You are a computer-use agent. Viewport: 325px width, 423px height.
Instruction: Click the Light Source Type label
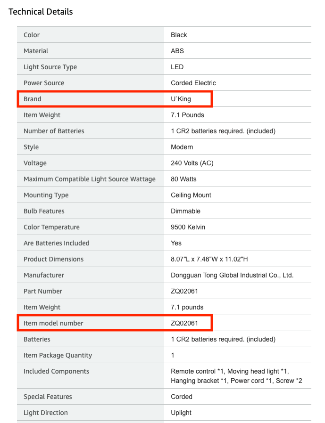pyautogui.click(x=50, y=67)
